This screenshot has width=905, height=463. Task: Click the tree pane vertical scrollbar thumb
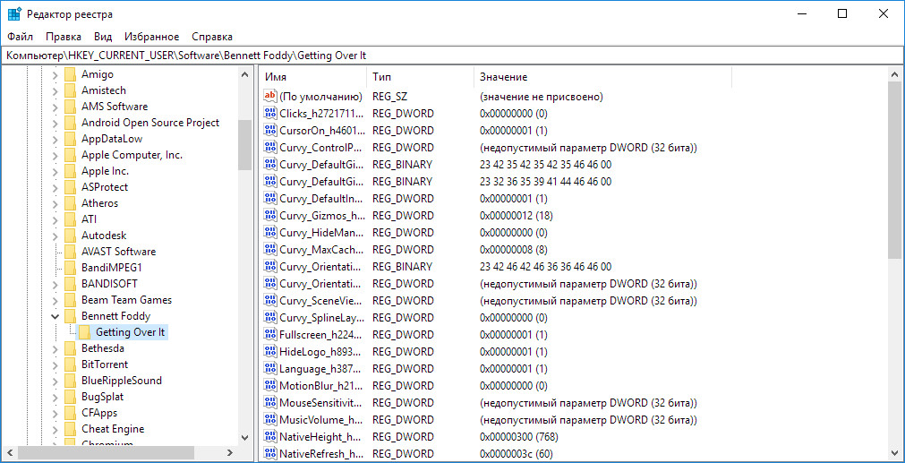[244, 145]
